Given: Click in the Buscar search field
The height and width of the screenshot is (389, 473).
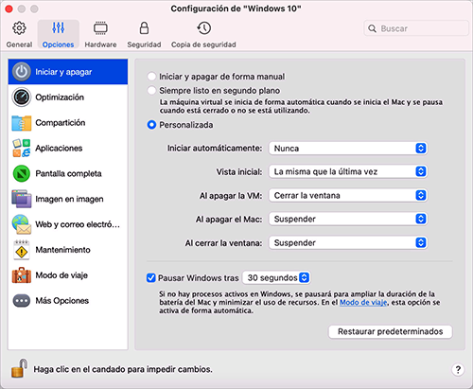Looking at the screenshot, I should 416,28.
